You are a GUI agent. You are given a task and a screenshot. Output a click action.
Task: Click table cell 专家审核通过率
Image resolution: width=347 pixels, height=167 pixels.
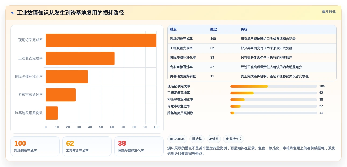pyautogui.click(x=181, y=67)
